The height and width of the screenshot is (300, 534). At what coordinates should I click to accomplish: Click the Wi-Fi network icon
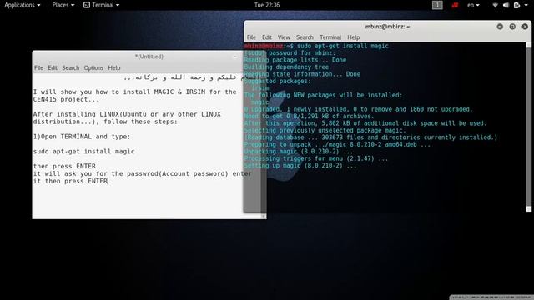(495, 5)
